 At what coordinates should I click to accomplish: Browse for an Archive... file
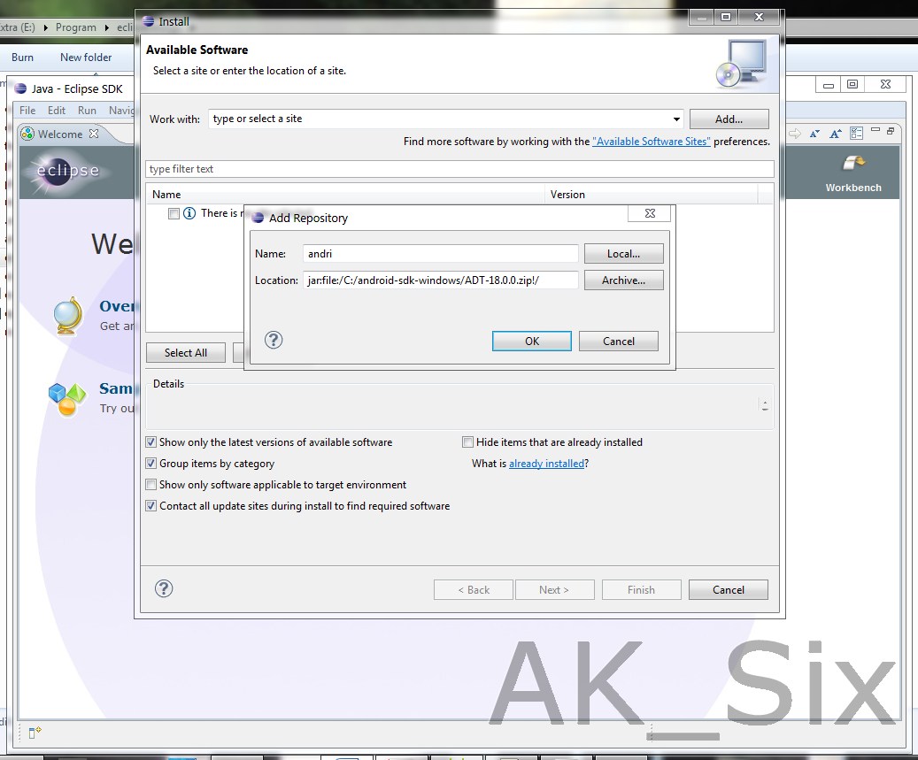pos(623,280)
